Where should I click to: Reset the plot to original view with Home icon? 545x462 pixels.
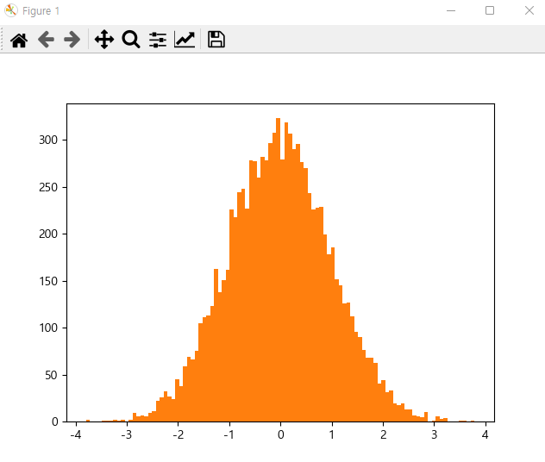[x=19, y=40]
